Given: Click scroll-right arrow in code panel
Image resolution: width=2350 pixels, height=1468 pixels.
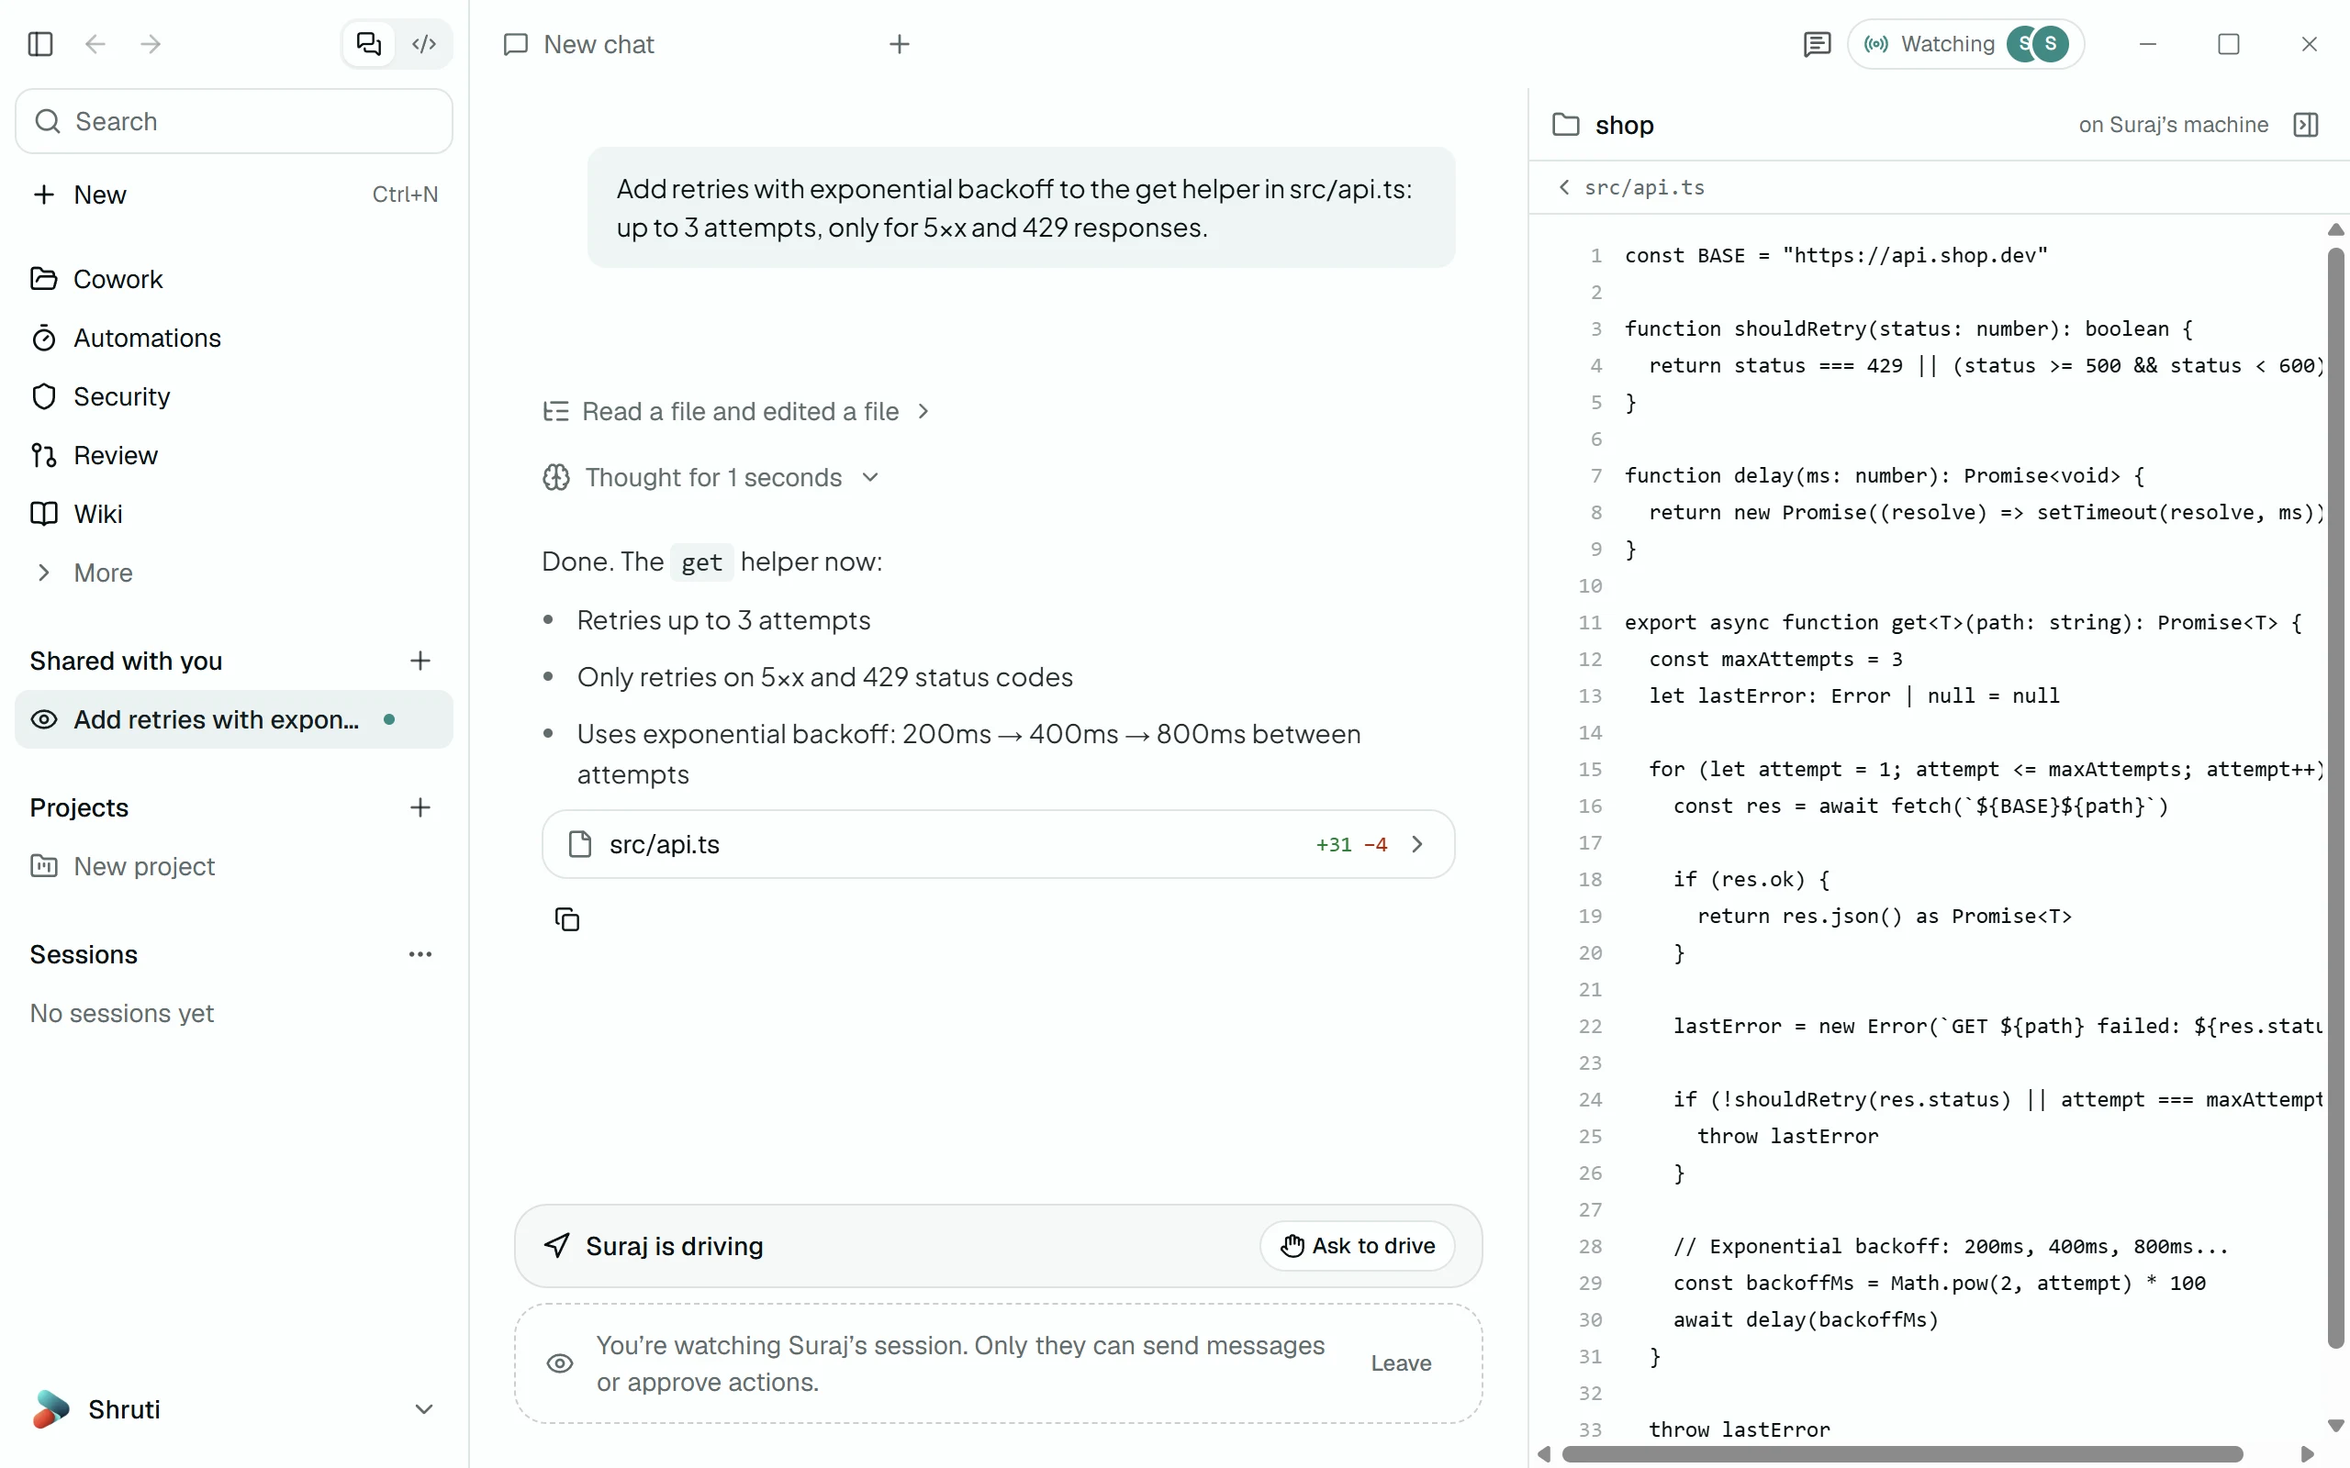Looking at the screenshot, I should click(2309, 1454).
